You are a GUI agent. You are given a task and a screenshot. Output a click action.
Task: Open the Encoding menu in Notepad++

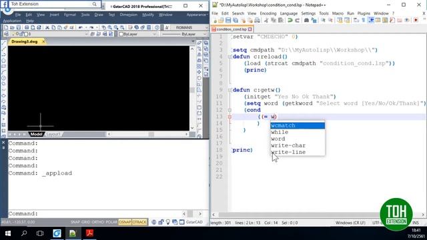(x=268, y=13)
